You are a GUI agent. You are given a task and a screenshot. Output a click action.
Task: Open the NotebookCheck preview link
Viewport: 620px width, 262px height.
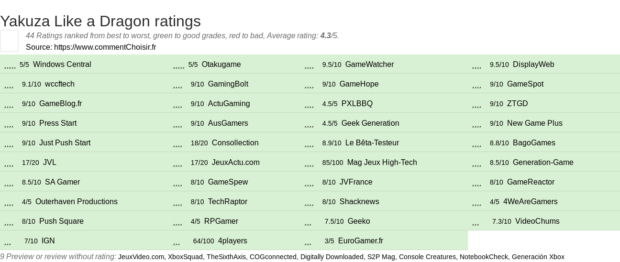tap(484, 257)
